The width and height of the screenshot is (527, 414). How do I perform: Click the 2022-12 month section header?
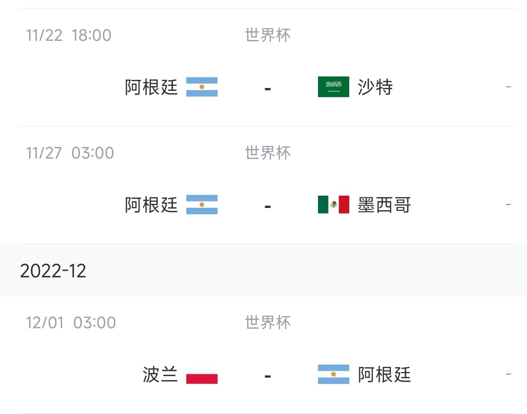click(x=263, y=270)
